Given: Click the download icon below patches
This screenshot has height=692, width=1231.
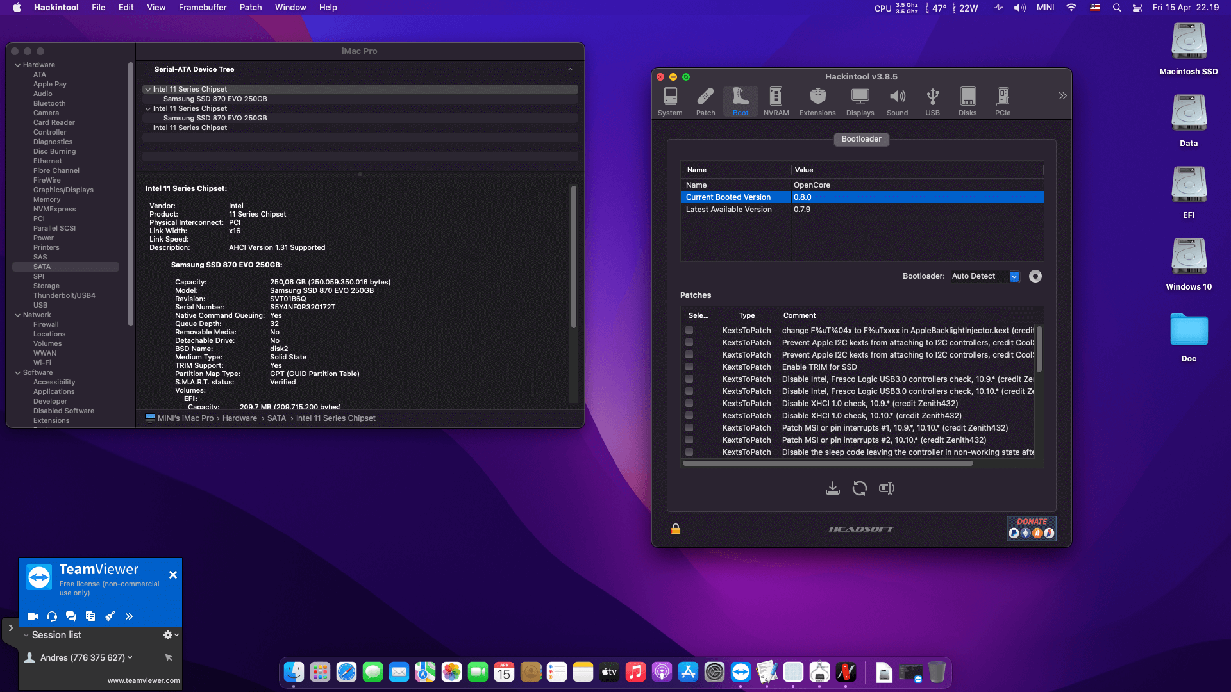Looking at the screenshot, I should coord(832,488).
